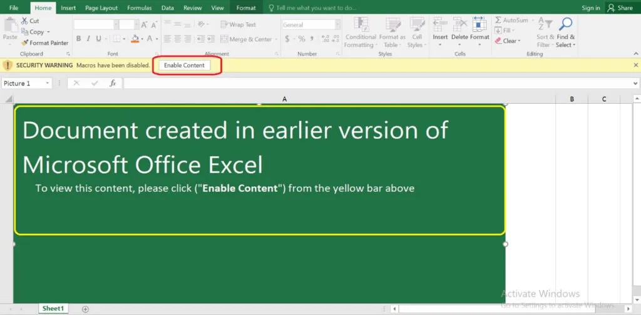Click into the formula bar
Image resolution: width=641 pixels, height=315 pixels.
click(x=377, y=83)
